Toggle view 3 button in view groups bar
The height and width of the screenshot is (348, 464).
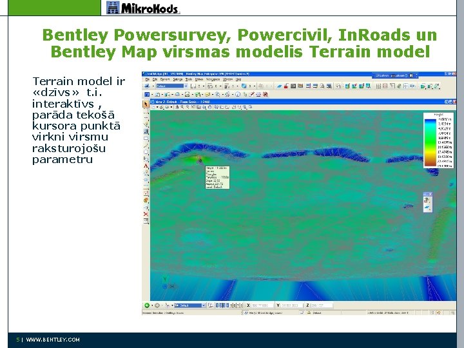[224, 305]
